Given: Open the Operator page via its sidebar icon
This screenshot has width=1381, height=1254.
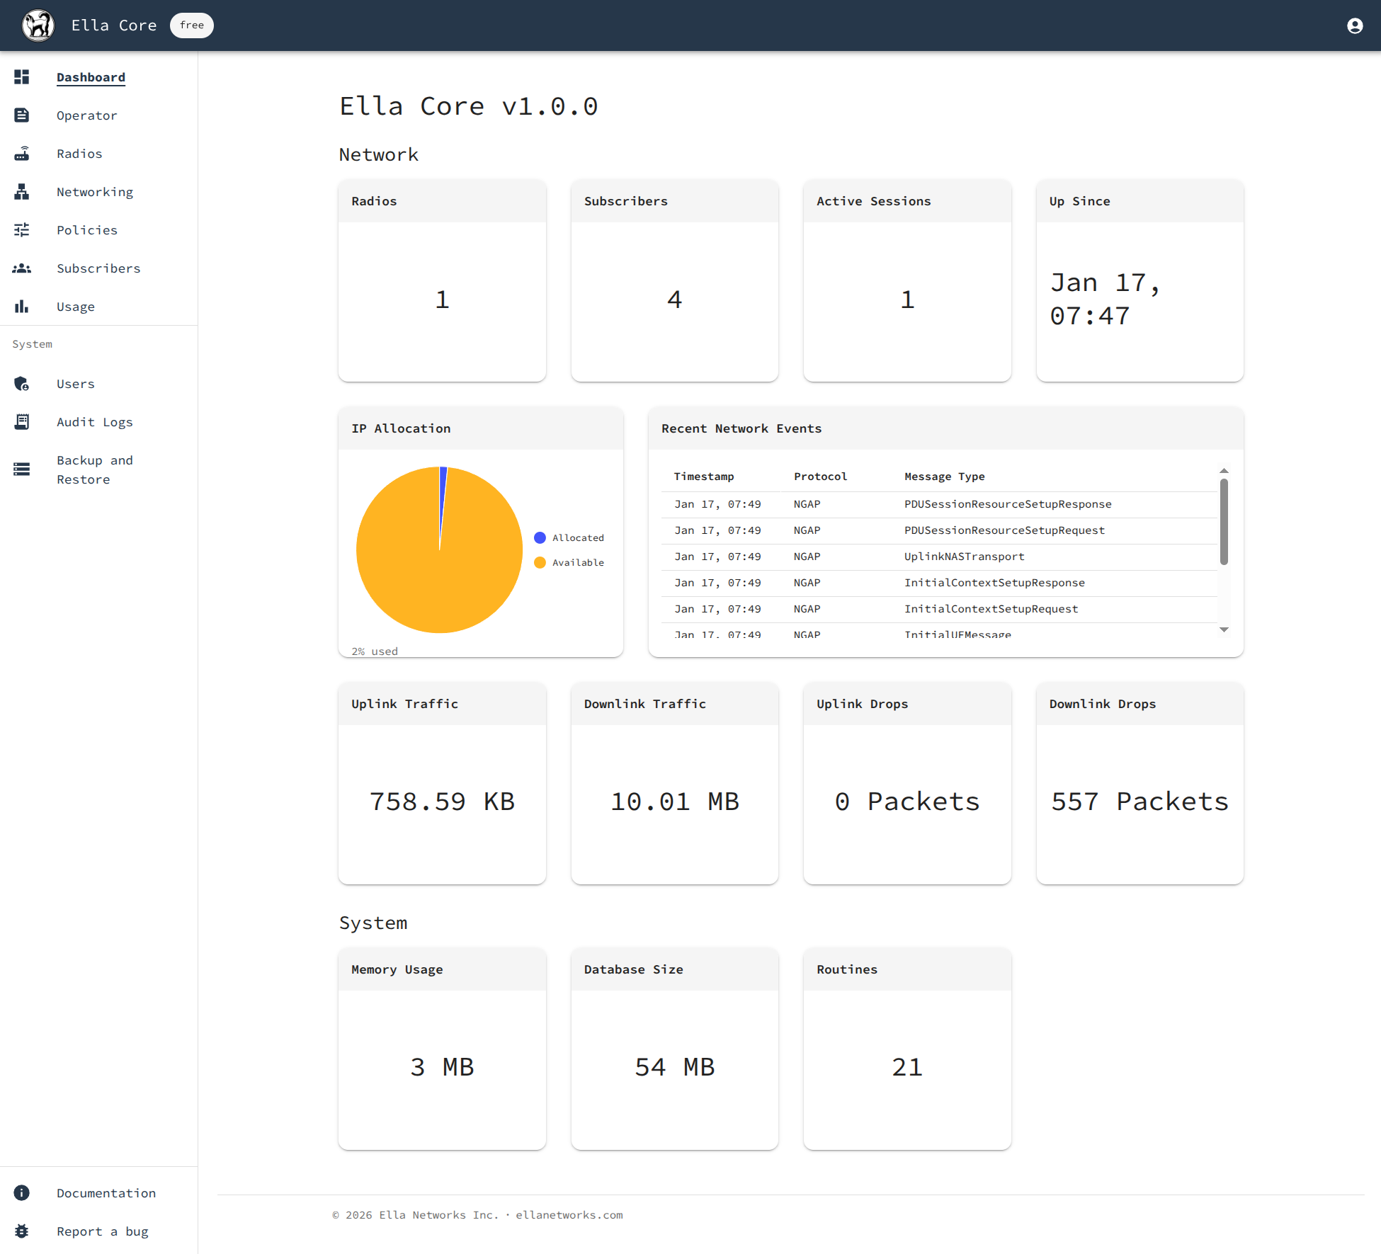Looking at the screenshot, I should 22,115.
